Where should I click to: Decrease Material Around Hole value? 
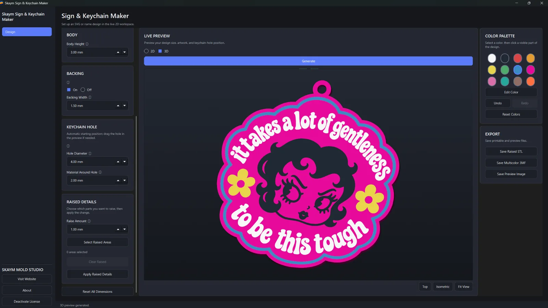tap(125, 181)
